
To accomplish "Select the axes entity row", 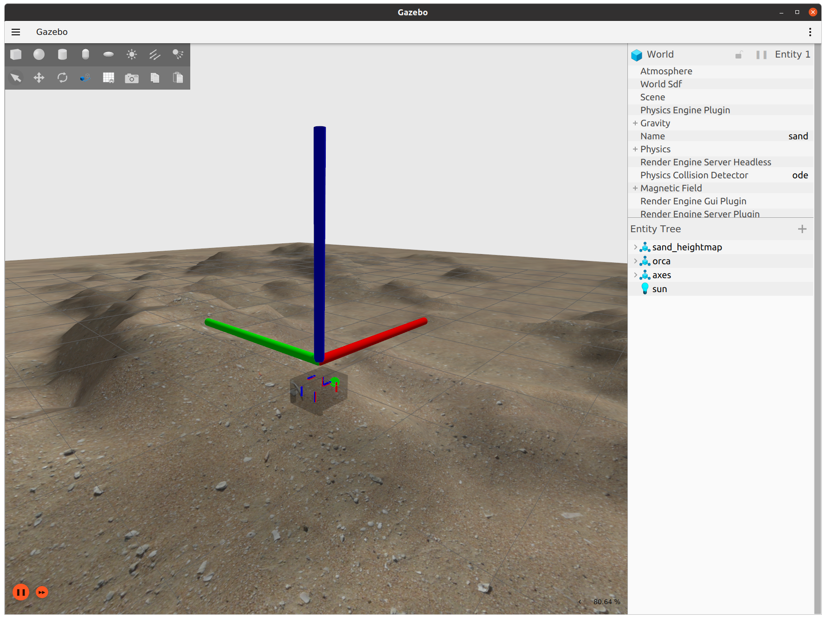I will pyautogui.click(x=721, y=275).
